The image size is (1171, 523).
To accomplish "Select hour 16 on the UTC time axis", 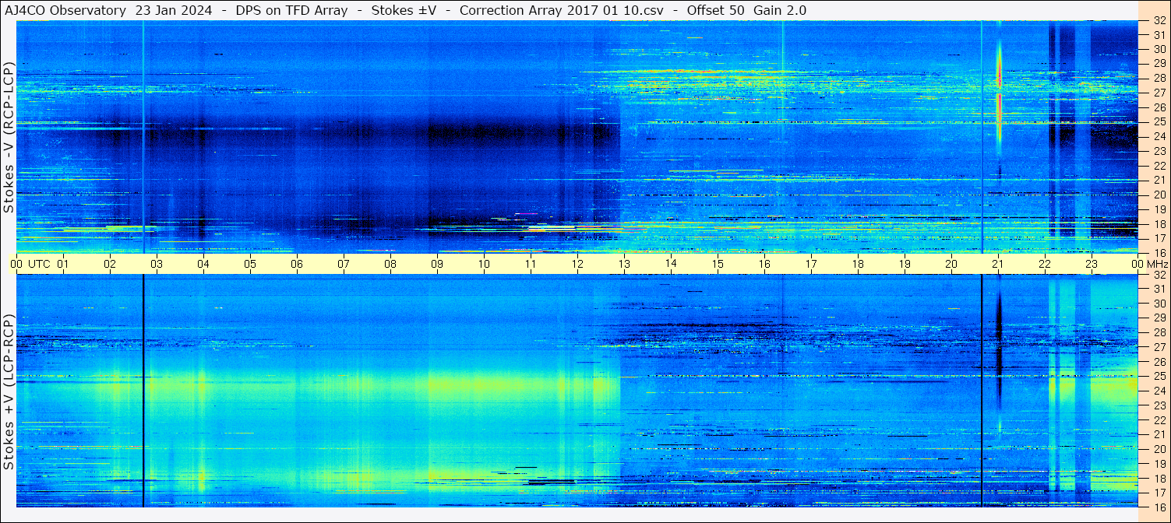I will [x=764, y=264].
